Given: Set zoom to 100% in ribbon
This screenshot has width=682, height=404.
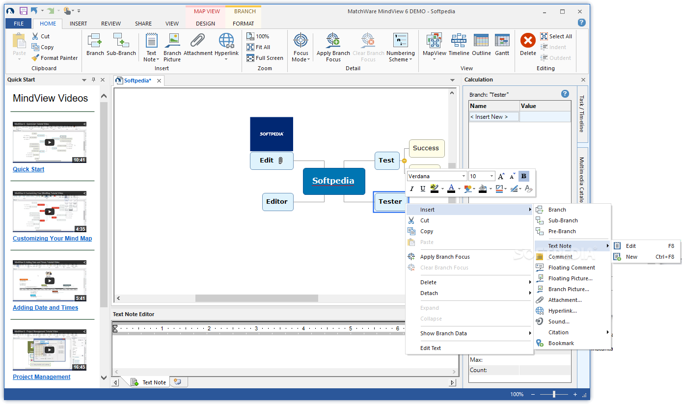Looking at the screenshot, I should tap(258, 36).
